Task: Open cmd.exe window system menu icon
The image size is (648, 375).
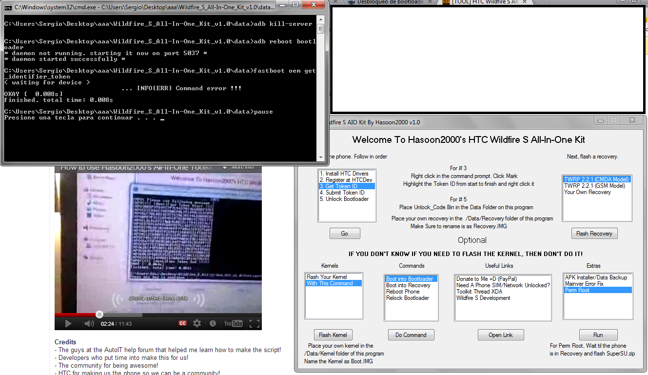Action: [x=8, y=7]
